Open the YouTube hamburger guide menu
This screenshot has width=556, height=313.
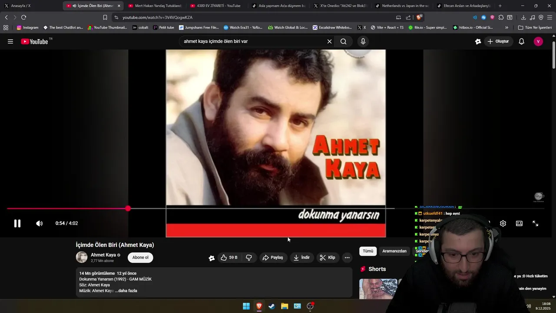(10, 42)
